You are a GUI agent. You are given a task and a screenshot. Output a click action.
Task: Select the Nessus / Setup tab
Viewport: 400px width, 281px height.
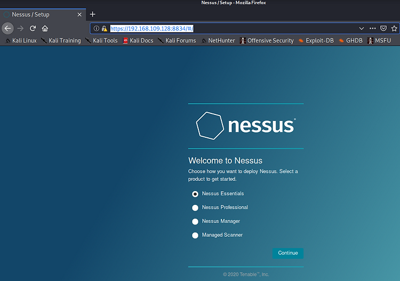43,14
